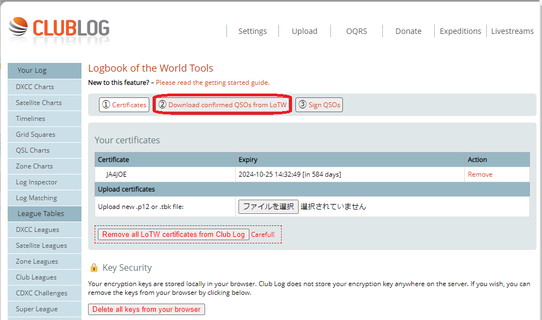542x320 pixels.
Task: Open DXCC Charts in the sidebar
Action: pyautogui.click(x=45, y=87)
